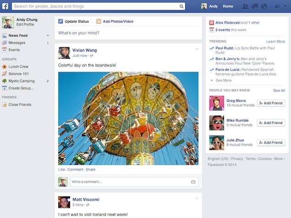Like Vivian Wang's boardwalk post
The width and height of the screenshot is (291, 218).
click(61, 170)
